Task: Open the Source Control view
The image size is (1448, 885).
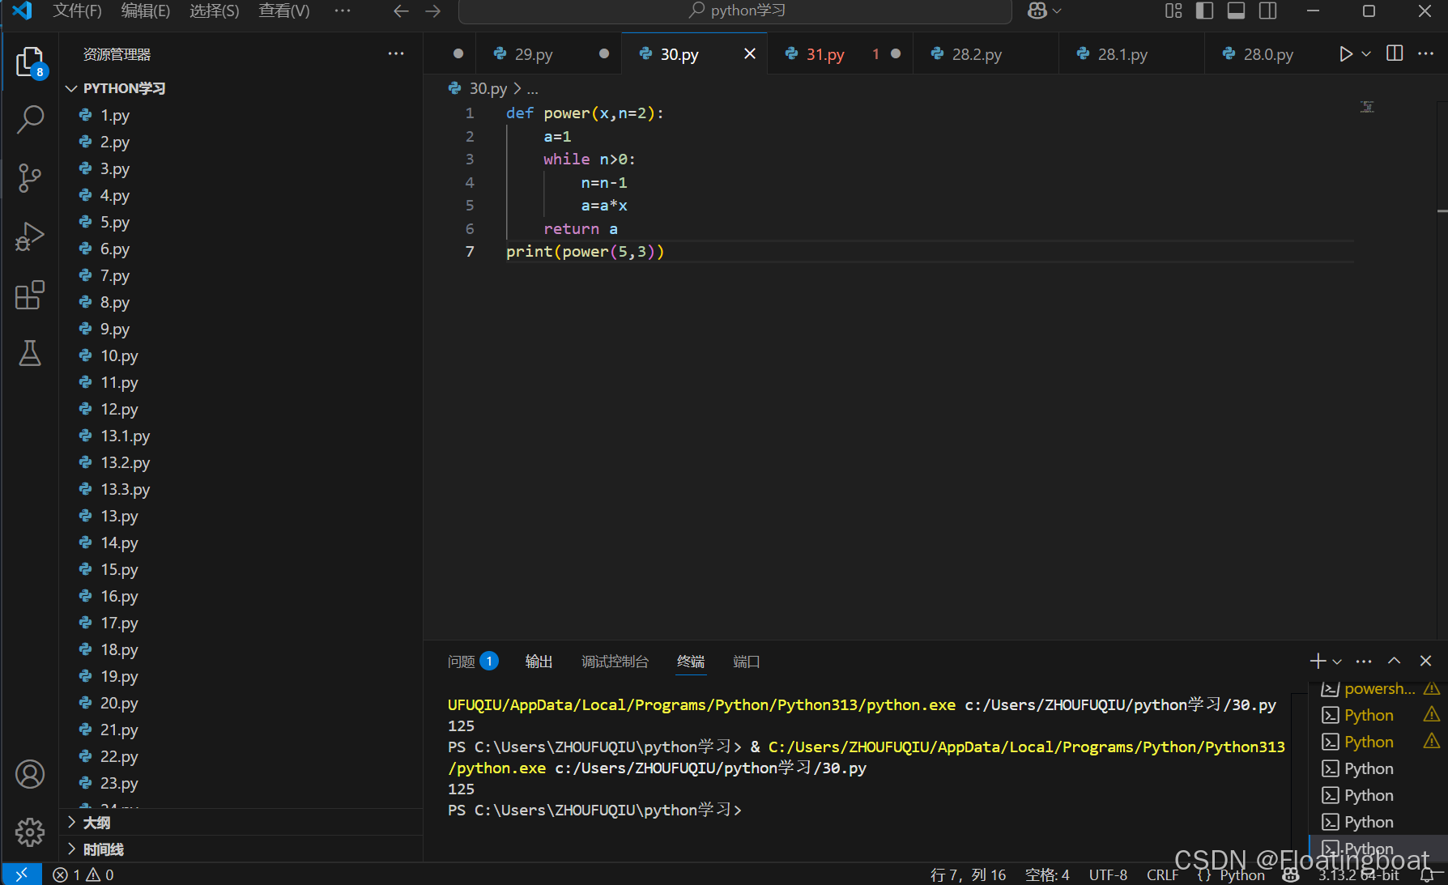Action: pos(30,177)
